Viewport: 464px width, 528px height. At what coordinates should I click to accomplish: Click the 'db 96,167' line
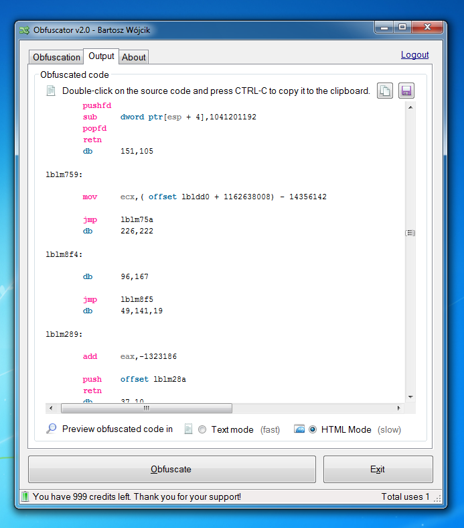coord(116,276)
